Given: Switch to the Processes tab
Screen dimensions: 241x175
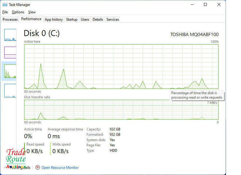Looking at the screenshot, I should click(10, 19).
